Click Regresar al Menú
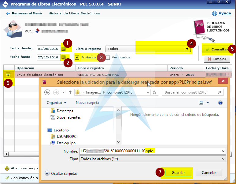The width and height of the screenshot is (236, 184). coord(24,13)
